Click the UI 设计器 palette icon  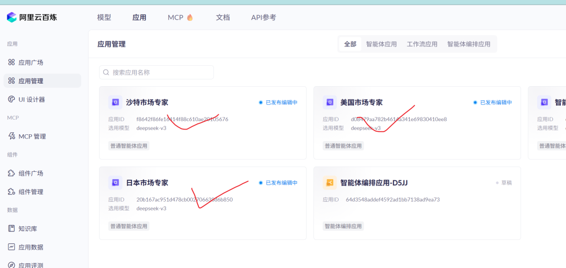pyautogui.click(x=11, y=99)
